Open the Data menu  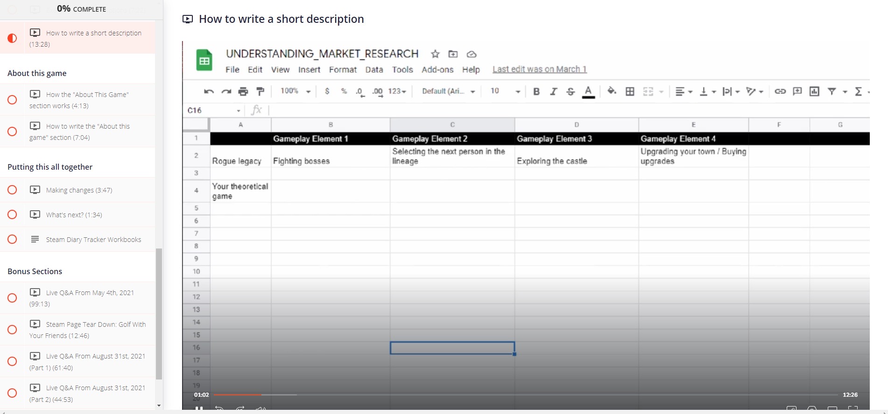point(374,69)
